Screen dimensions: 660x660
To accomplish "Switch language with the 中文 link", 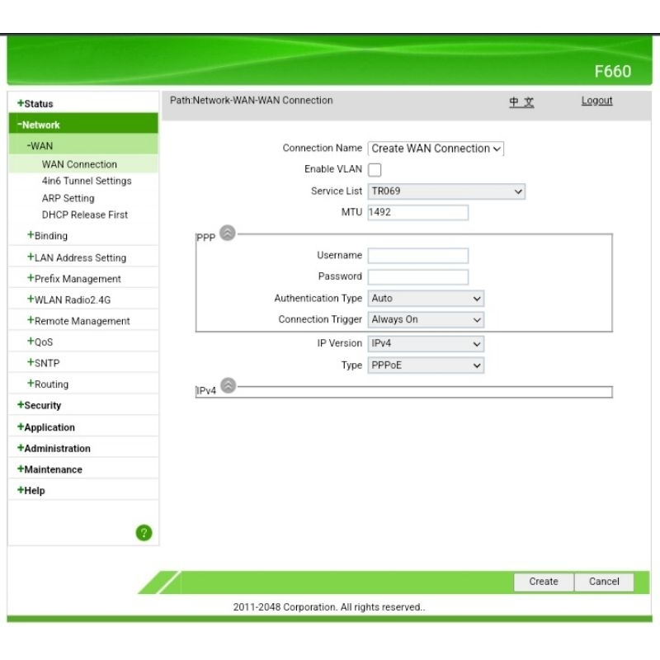I will point(521,101).
